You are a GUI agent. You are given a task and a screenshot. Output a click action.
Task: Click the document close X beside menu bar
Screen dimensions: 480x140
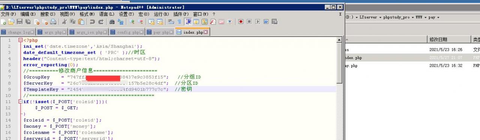click(x=340, y=14)
